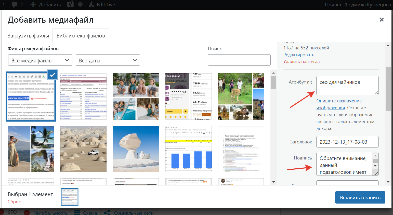This screenshot has height=215, width=393.
Task: Click the Редактировать image link
Action: click(x=299, y=55)
